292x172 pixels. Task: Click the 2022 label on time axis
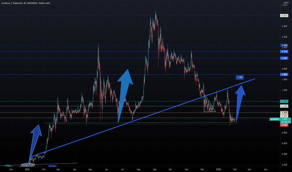pyautogui.click(x=218, y=169)
